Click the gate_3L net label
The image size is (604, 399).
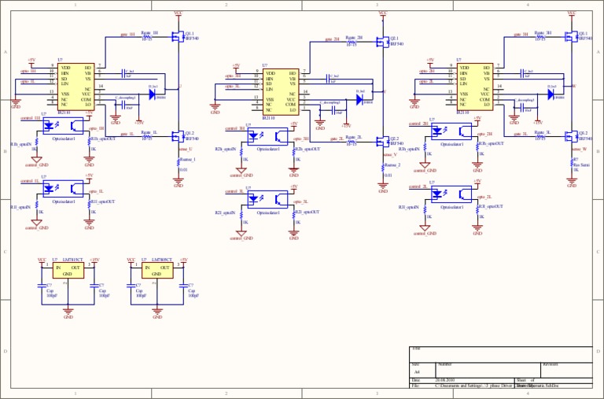[x=521, y=134]
